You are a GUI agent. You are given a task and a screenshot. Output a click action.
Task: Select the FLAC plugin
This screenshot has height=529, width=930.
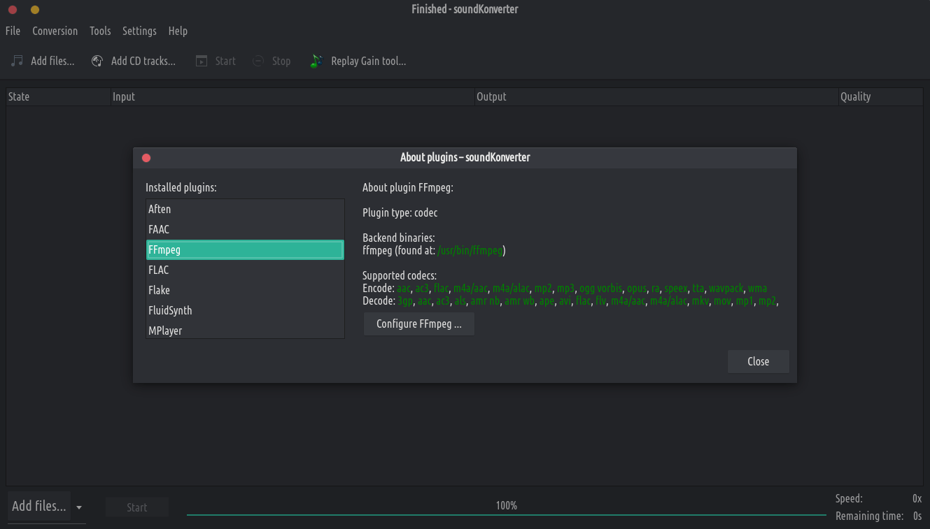point(245,270)
